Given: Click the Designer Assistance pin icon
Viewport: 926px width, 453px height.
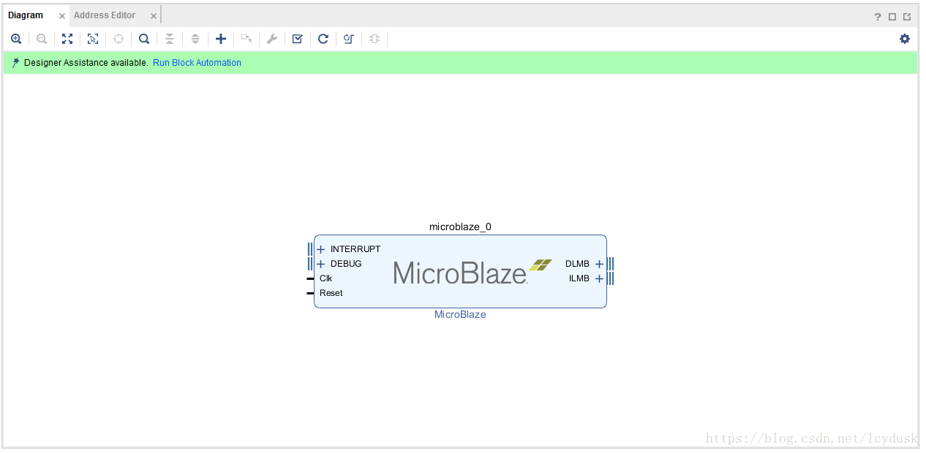Looking at the screenshot, I should 16,63.
